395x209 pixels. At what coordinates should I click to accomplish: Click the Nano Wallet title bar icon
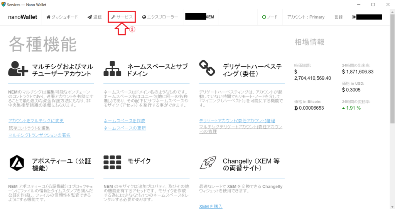3,5
